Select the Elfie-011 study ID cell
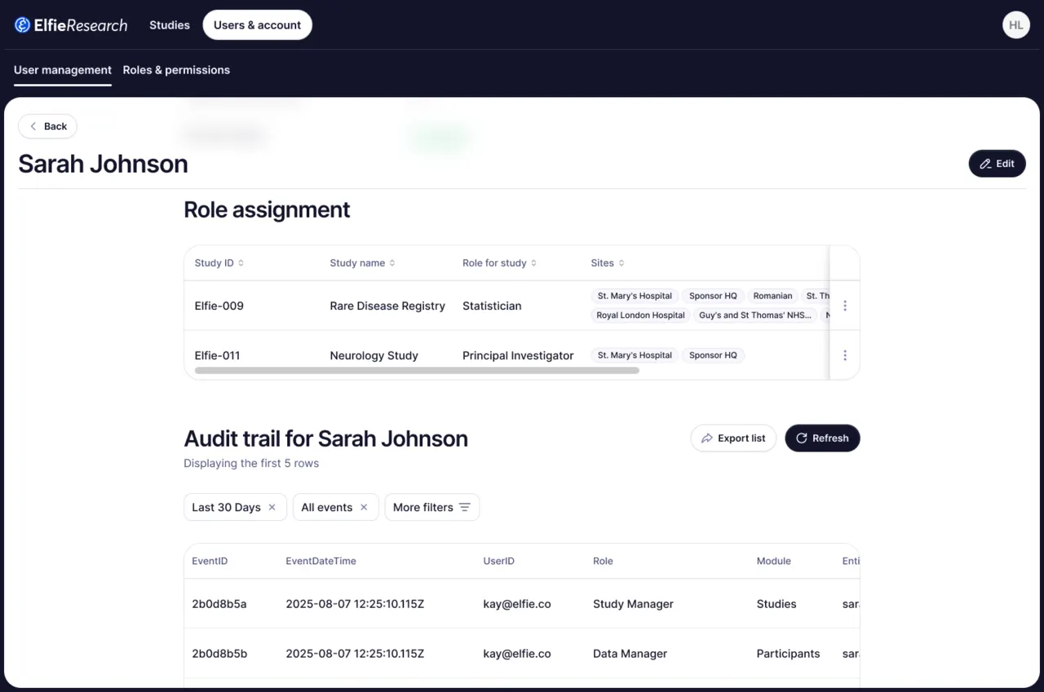The width and height of the screenshot is (1044, 692). click(x=217, y=355)
